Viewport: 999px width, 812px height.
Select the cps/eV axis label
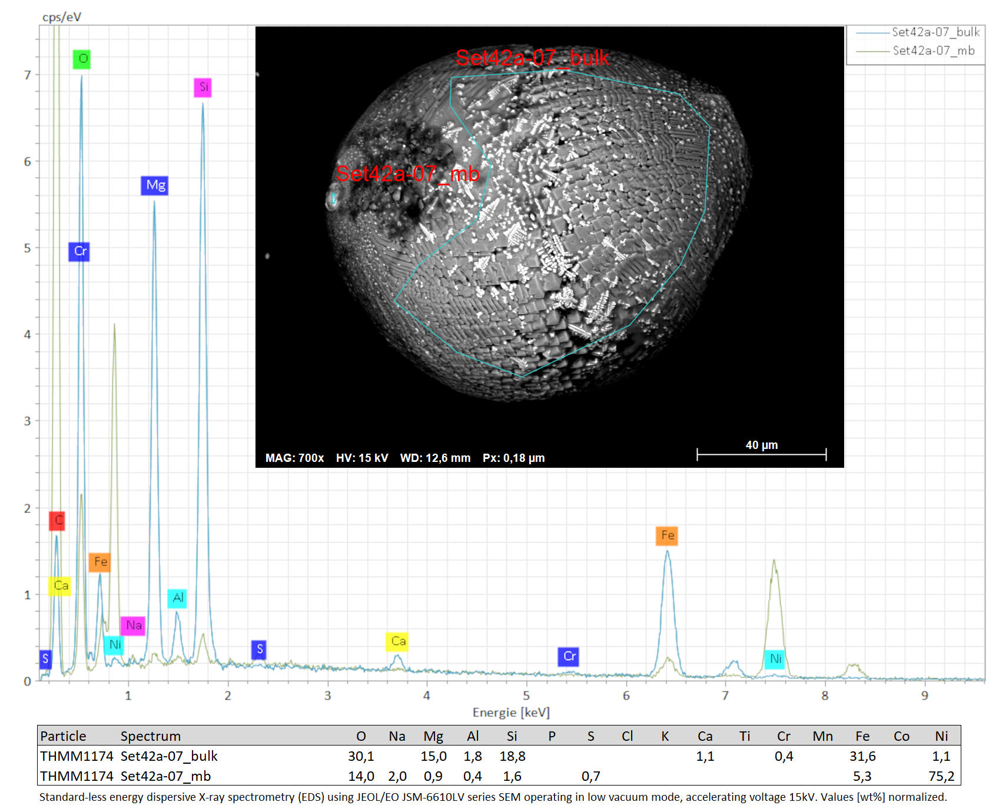tap(62, 17)
